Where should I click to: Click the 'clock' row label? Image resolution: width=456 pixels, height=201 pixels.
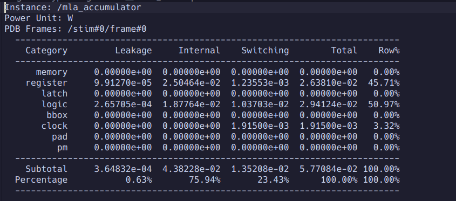click(55, 126)
